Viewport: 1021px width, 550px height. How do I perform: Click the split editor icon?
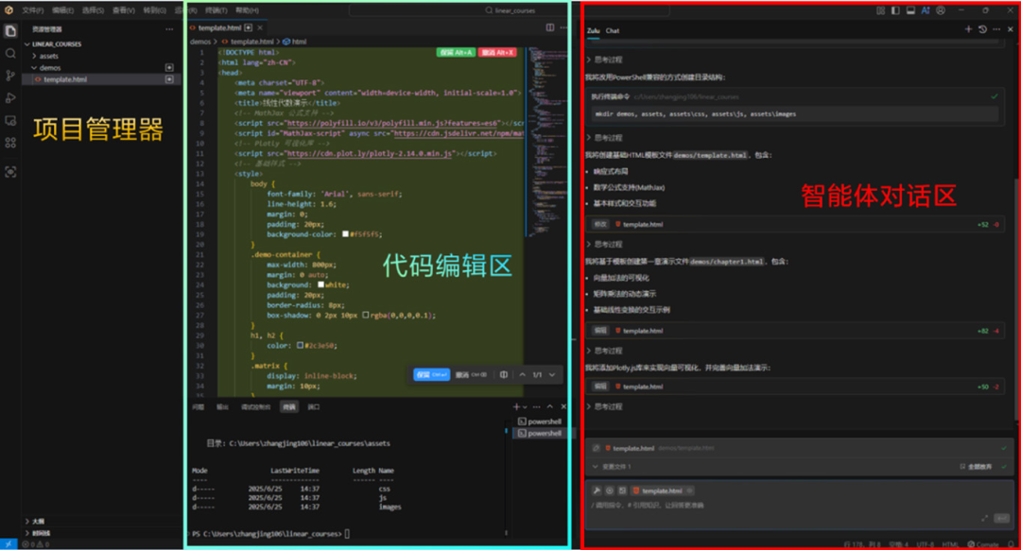pyautogui.click(x=550, y=27)
